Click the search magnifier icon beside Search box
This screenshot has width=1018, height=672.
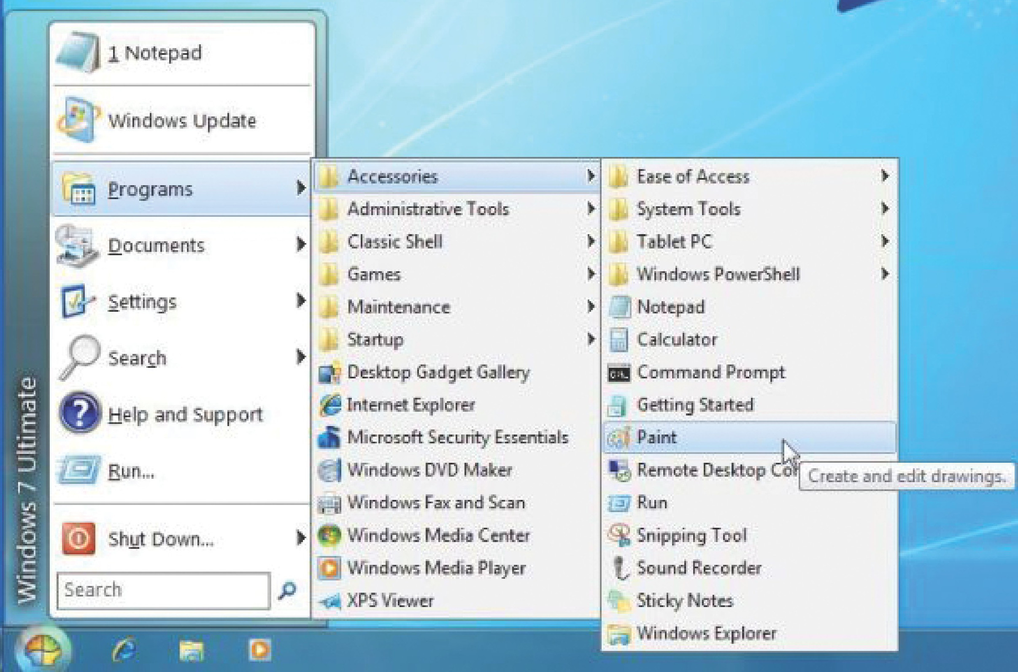tap(288, 590)
